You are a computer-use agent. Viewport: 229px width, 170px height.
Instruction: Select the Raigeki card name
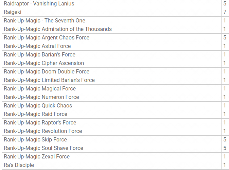coord(13,12)
